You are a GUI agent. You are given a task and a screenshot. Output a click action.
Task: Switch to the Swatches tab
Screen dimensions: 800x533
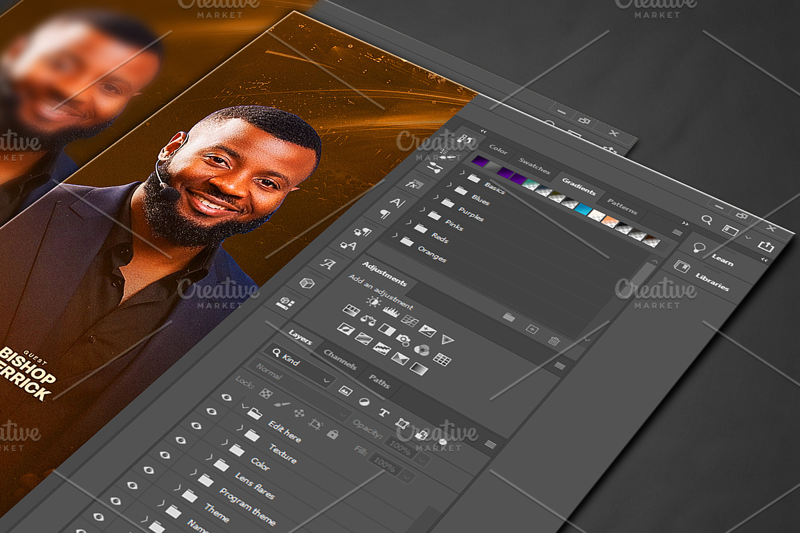pos(534,166)
